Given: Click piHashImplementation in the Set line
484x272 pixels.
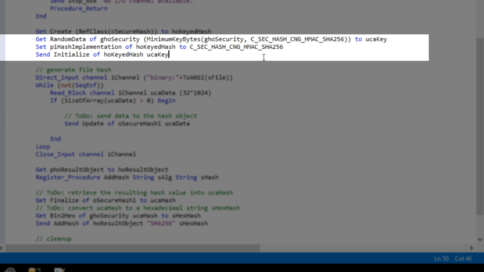Looking at the screenshot, I should [x=86, y=47].
